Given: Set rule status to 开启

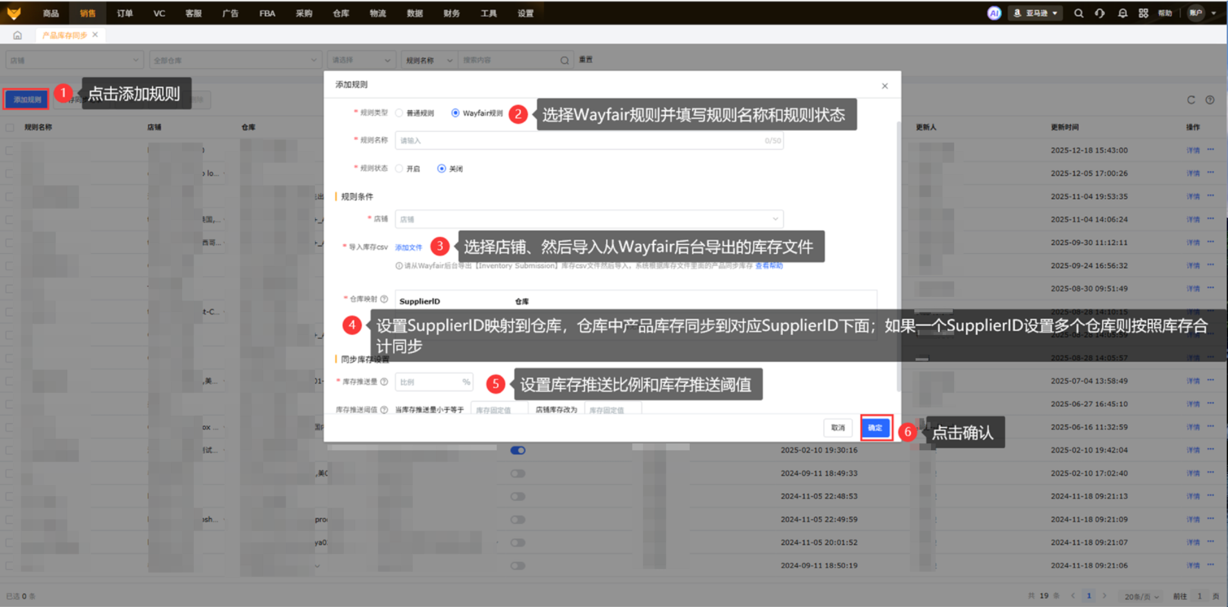Looking at the screenshot, I should [x=399, y=168].
